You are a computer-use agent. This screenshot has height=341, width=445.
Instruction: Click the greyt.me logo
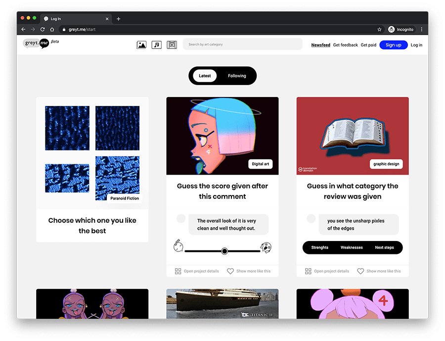(x=36, y=43)
